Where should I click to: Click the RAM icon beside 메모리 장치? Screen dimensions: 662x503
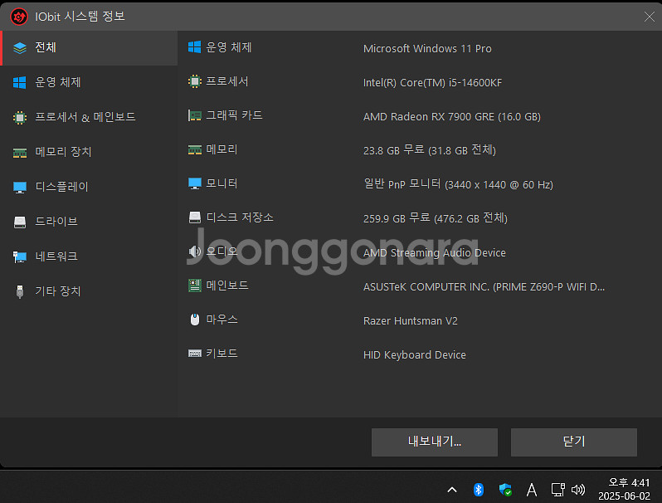click(20, 153)
